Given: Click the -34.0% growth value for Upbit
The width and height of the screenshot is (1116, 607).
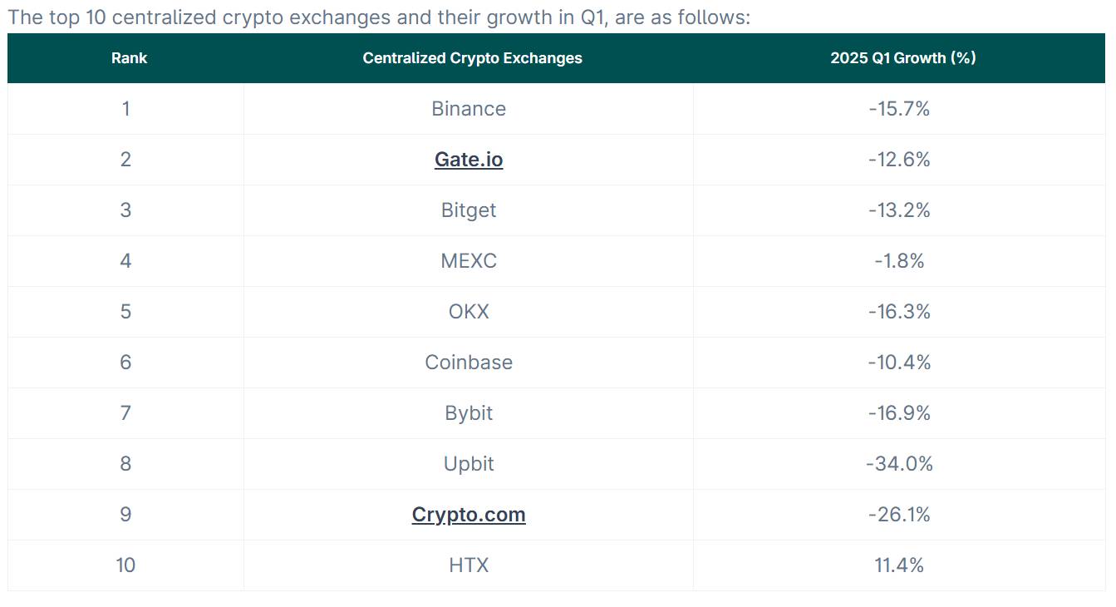Looking at the screenshot, I should point(899,464).
